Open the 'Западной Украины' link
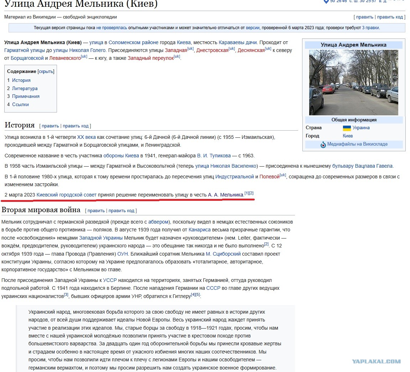This screenshot has height=372, width=410. coord(101,238)
